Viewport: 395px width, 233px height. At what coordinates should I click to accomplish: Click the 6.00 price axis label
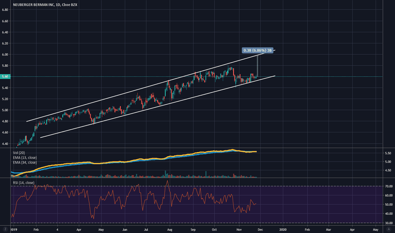(5, 54)
